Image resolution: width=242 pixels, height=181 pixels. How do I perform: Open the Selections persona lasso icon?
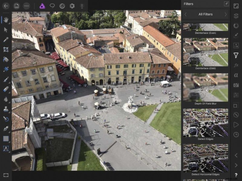click(x=52, y=6)
